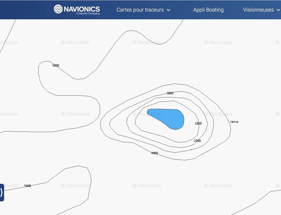281x215 pixels.
Task: Click the upper 5000 depth label
Action: click(x=55, y=65)
